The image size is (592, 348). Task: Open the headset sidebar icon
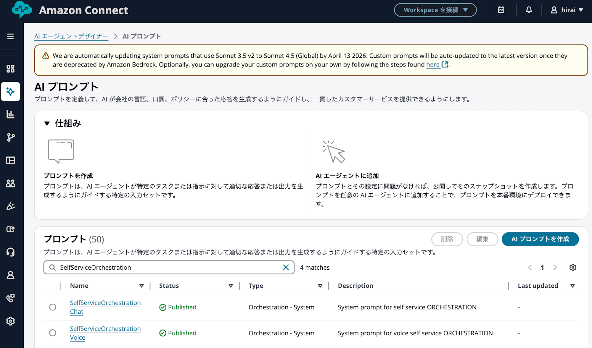pos(10,252)
